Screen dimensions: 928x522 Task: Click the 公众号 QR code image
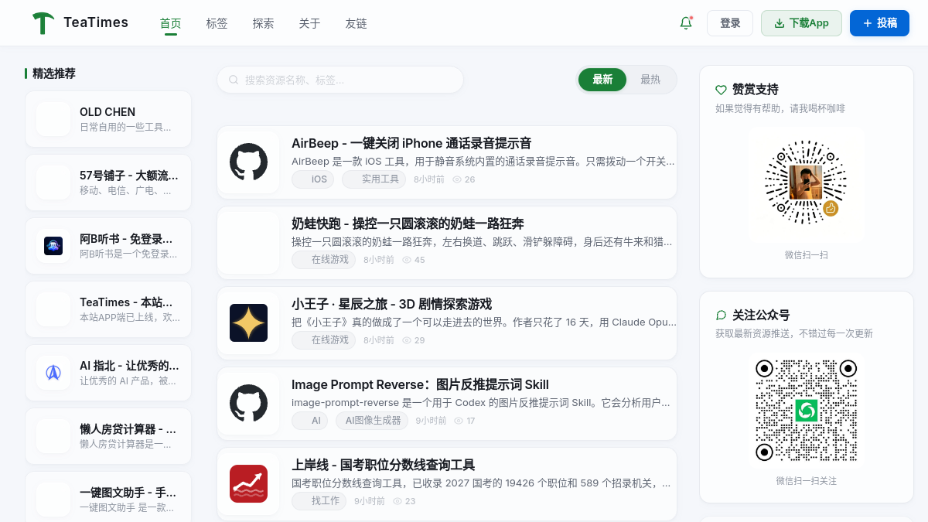coord(806,410)
